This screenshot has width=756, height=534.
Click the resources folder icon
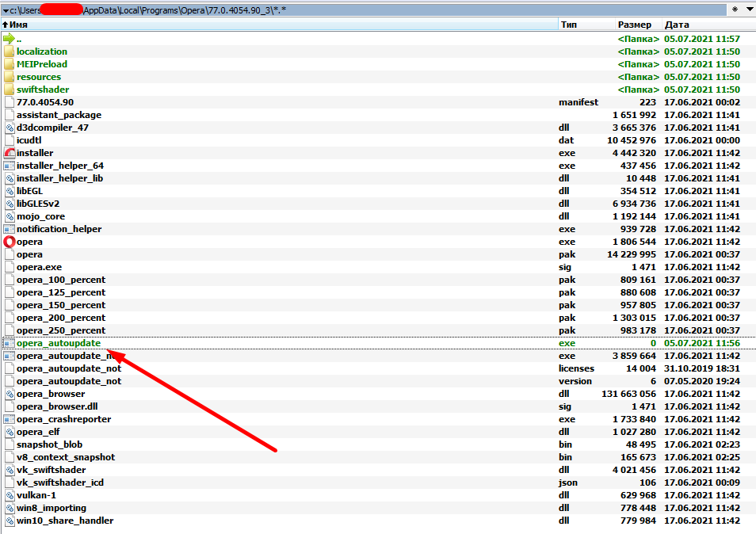point(10,77)
